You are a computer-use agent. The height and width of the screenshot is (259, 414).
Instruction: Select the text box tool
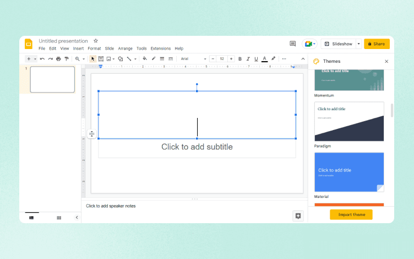[101, 58]
